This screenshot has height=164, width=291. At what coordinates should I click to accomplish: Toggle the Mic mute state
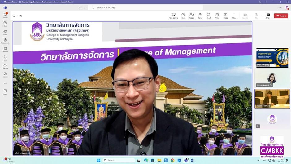coord(257,16)
